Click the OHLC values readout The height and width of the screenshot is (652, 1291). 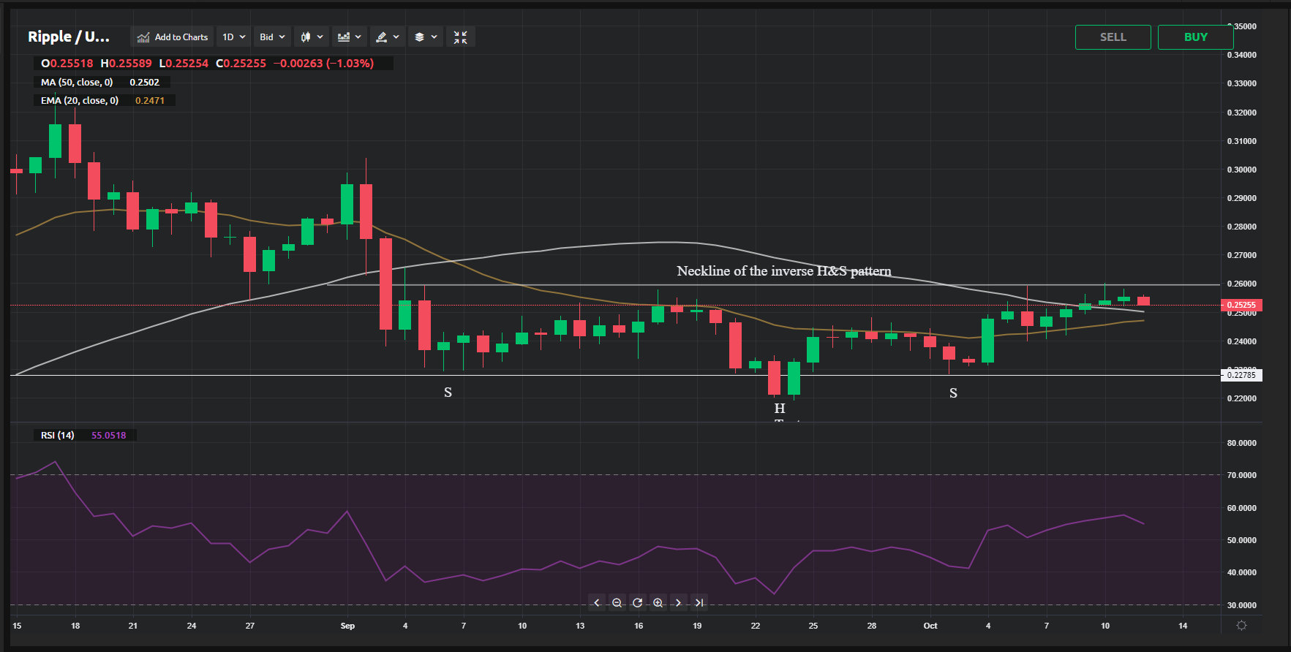pos(207,64)
